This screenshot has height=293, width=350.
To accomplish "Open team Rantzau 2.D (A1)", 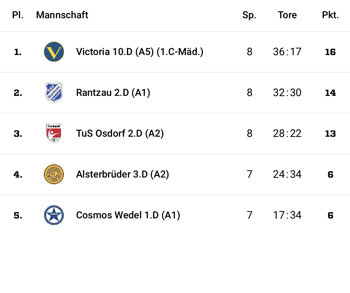I will [113, 93].
